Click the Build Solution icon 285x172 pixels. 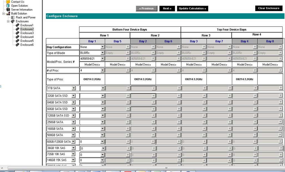(x=8, y=13)
